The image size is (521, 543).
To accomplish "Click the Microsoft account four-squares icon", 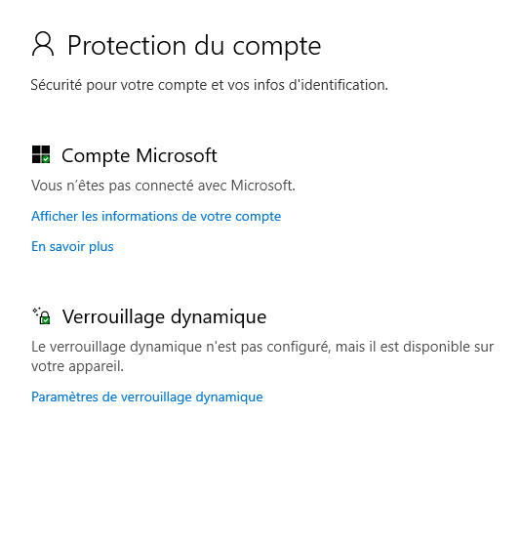I will 41,154.
